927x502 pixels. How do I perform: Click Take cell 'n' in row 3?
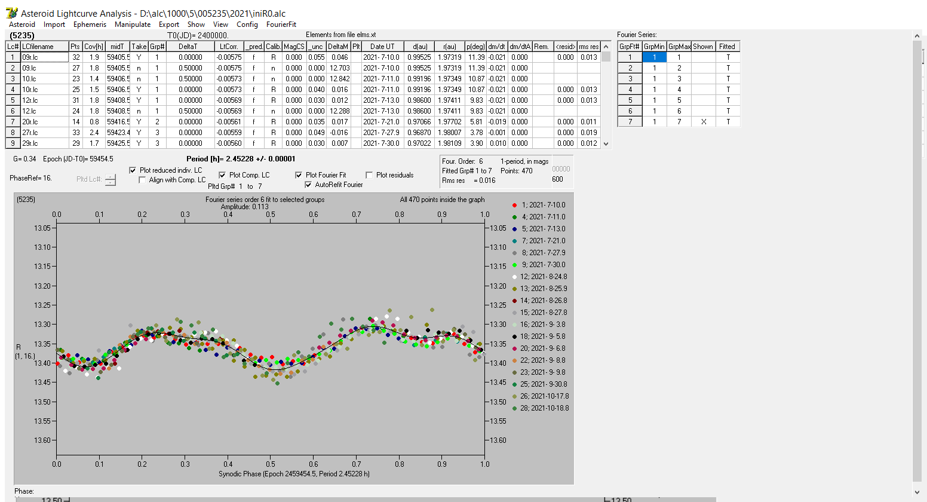[x=139, y=79]
